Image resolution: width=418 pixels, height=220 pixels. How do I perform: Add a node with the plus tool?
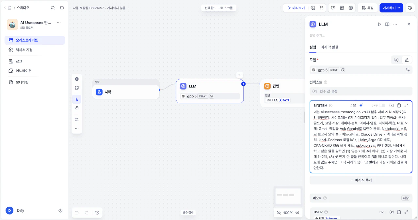click(x=77, y=79)
